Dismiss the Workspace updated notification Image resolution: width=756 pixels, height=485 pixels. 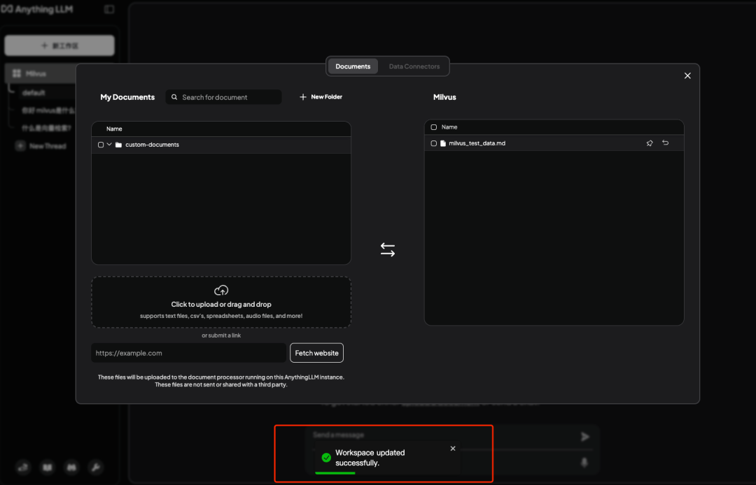click(453, 449)
